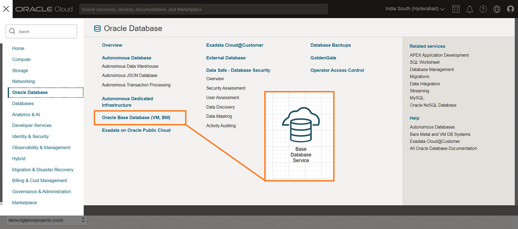Open Oracle Base Database (VM, BM) link
Viewport: 518px width, 229px height.
[136, 118]
